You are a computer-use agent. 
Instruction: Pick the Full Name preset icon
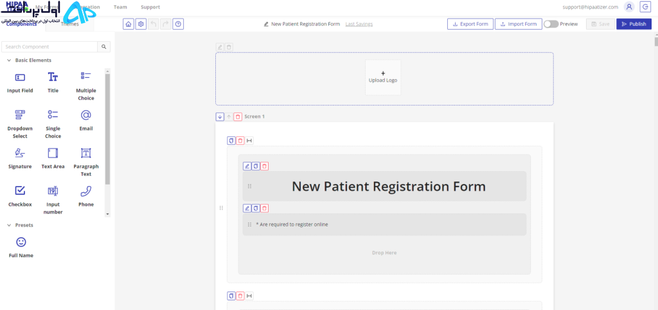(x=21, y=242)
